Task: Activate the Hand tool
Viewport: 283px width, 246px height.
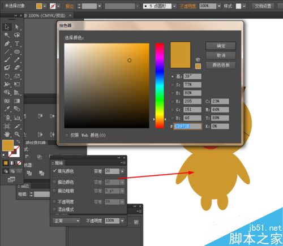Action: [x=7, y=134]
